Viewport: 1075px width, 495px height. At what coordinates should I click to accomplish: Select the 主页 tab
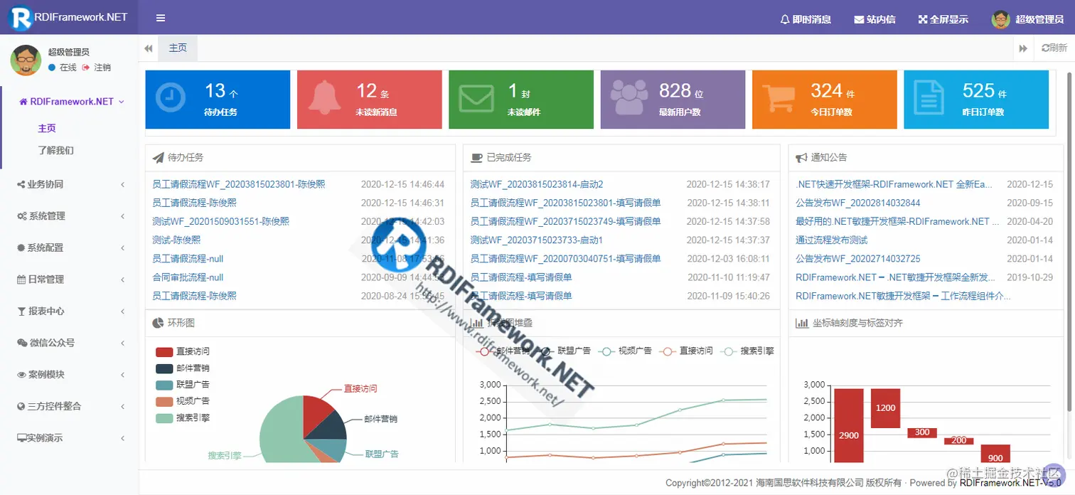pos(178,48)
